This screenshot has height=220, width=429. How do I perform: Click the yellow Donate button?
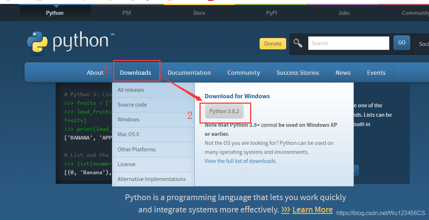point(273,43)
